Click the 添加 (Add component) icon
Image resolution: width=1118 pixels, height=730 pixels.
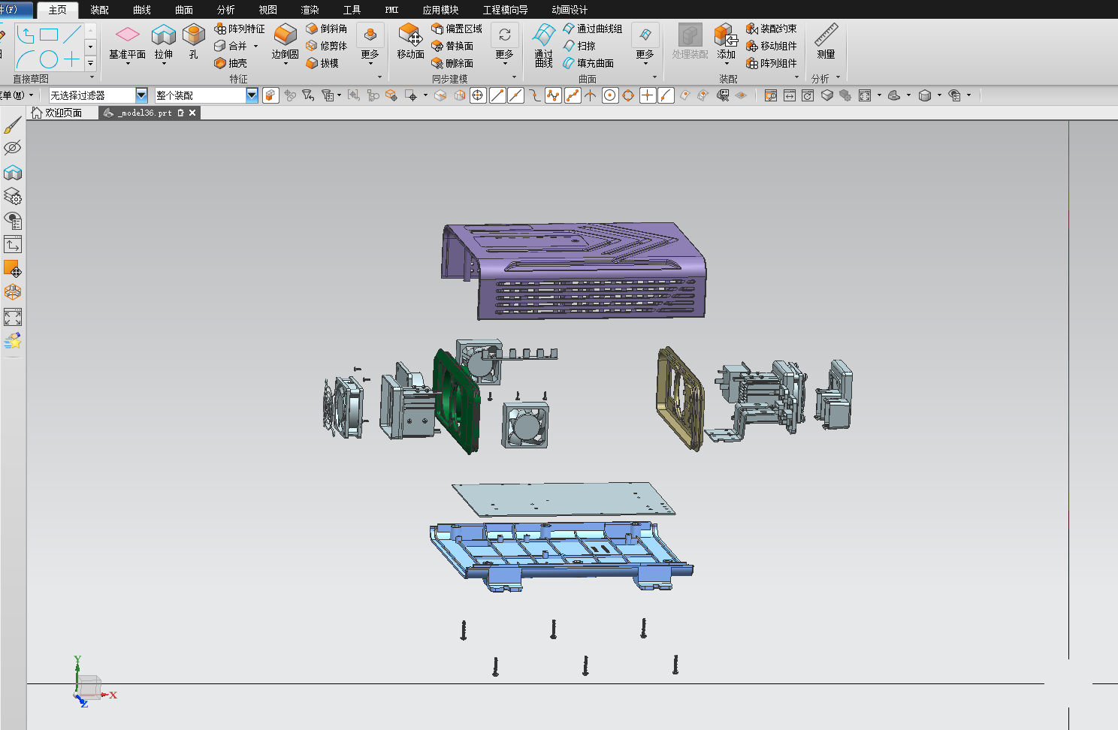click(726, 41)
